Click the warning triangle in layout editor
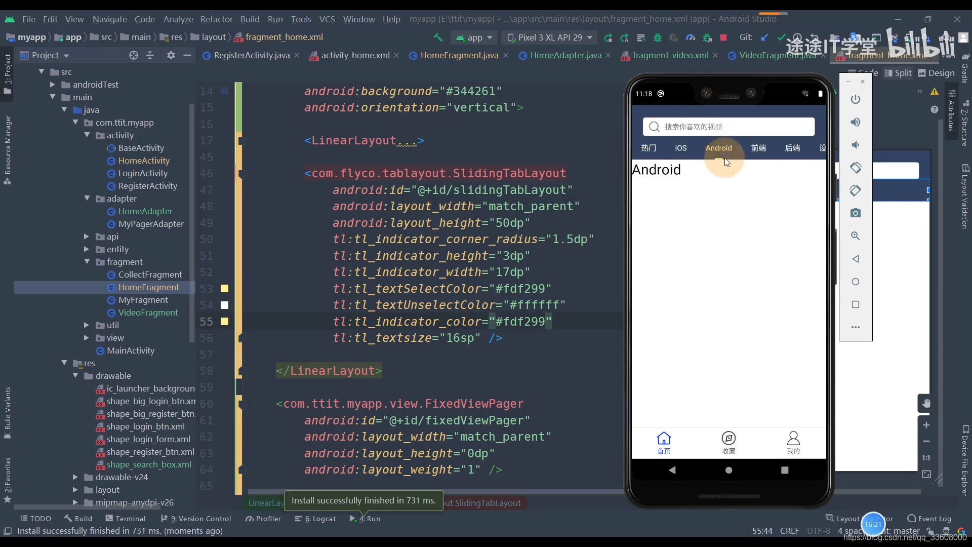 pyautogui.click(x=935, y=92)
